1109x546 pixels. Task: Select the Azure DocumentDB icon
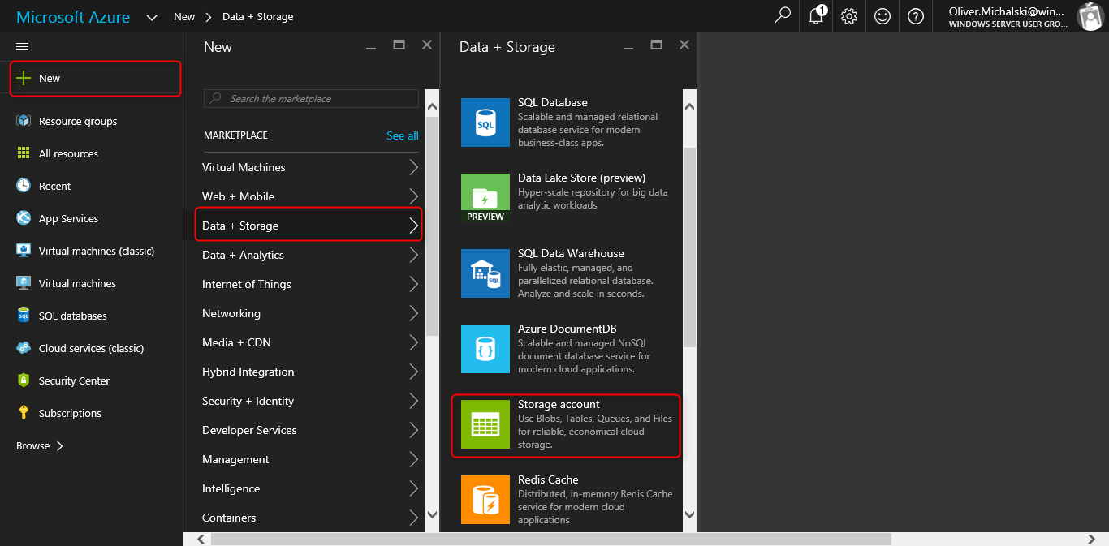[485, 349]
